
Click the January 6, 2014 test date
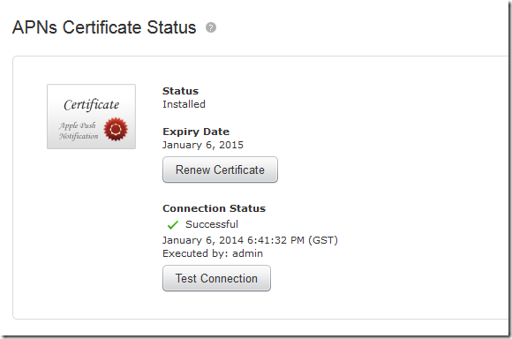[203, 240]
